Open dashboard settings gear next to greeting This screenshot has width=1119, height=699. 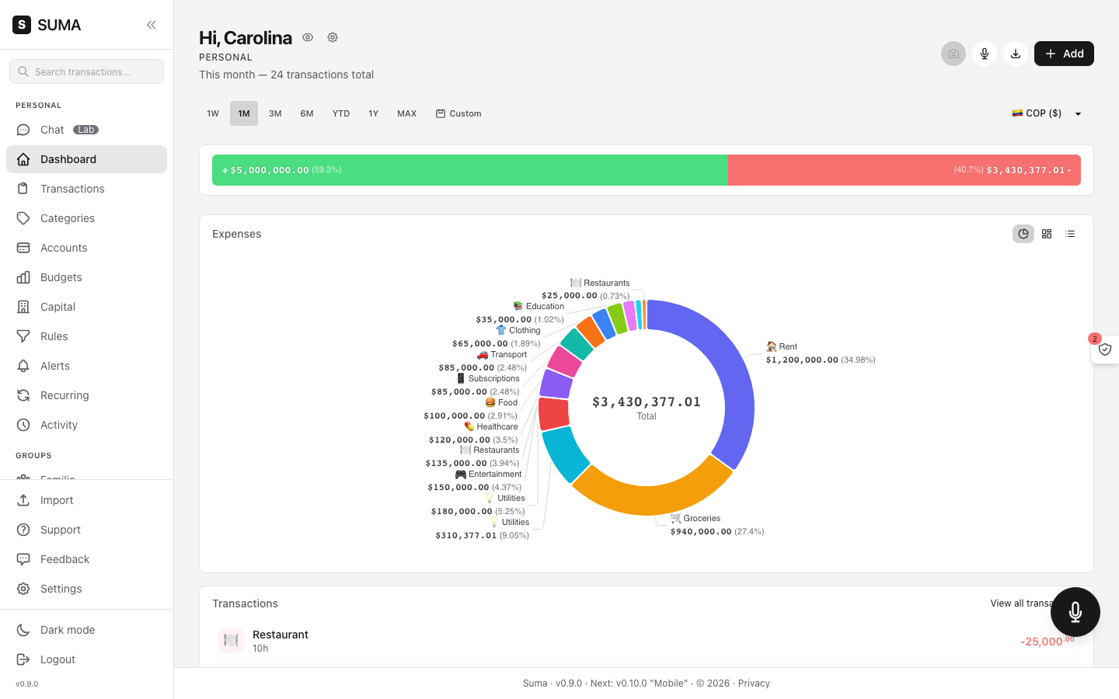coord(333,37)
